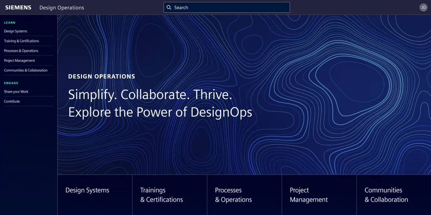This screenshot has width=431, height=215.
Task: Open Design Systems in the sidebar
Action: (29, 31)
